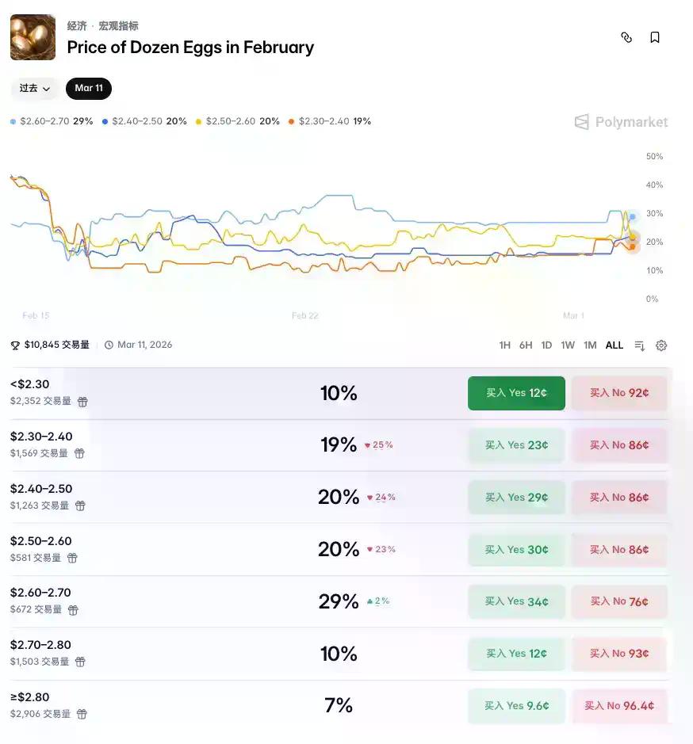Buy No at 92¢ for <$2.30
This screenshot has height=744, width=693.
[618, 393]
